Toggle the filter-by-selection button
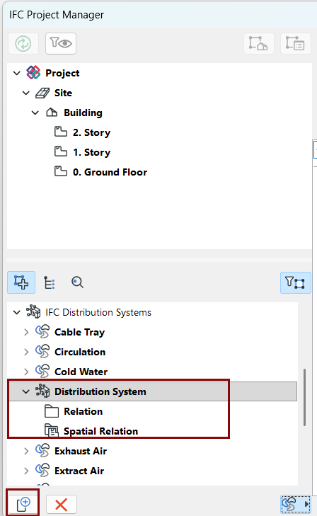Image resolution: width=317 pixels, height=516 pixels. [x=295, y=282]
